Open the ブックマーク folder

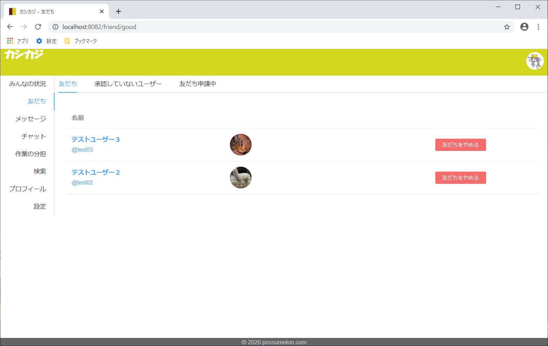coord(80,41)
